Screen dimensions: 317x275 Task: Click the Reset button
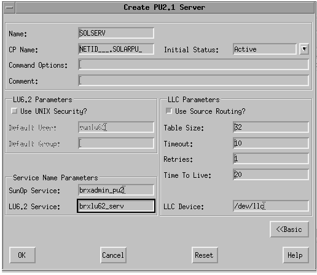point(205,255)
